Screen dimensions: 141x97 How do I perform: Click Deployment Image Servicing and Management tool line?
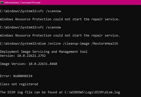pyautogui.click(x=44, y=52)
